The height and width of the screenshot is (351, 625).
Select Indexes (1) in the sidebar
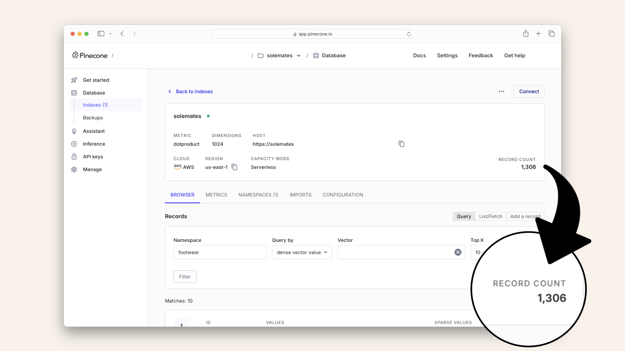(106, 105)
